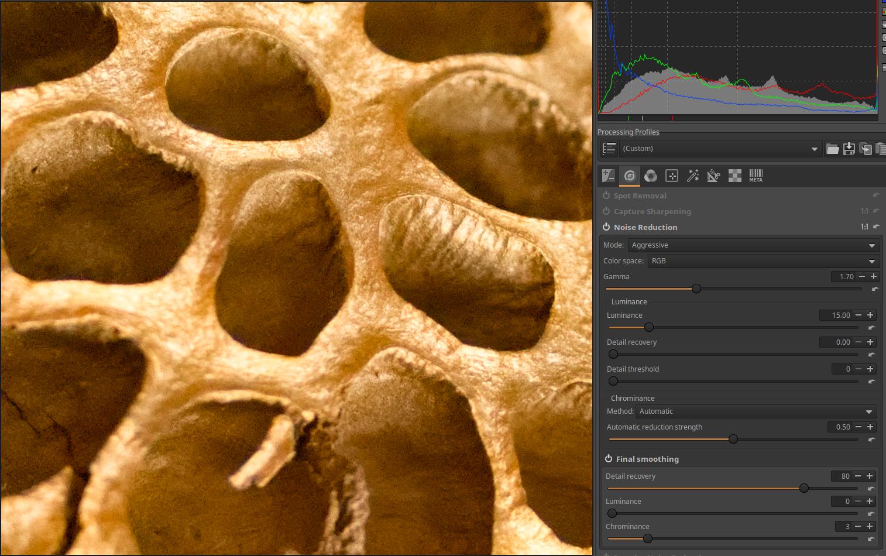Image resolution: width=886 pixels, height=556 pixels.
Task: Toggle profile fill mode icon
Action: point(609,149)
